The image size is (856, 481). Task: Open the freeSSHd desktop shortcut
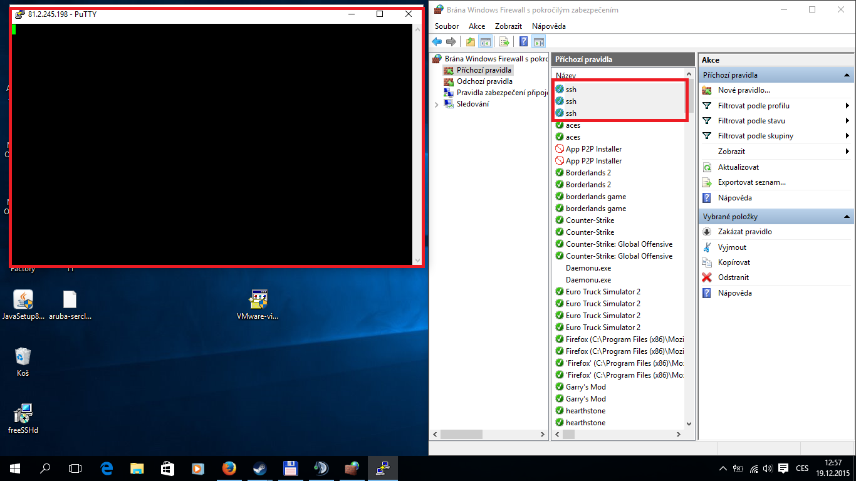coord(23,414)
